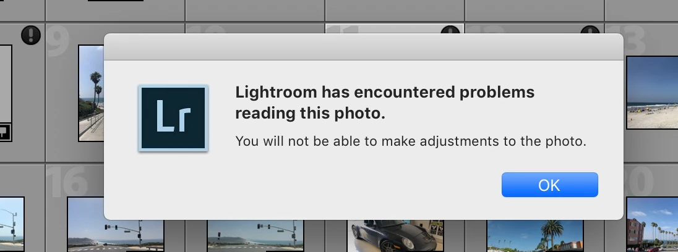Select the traffic light thumbnail next to the Porsche

coord(255,235)
